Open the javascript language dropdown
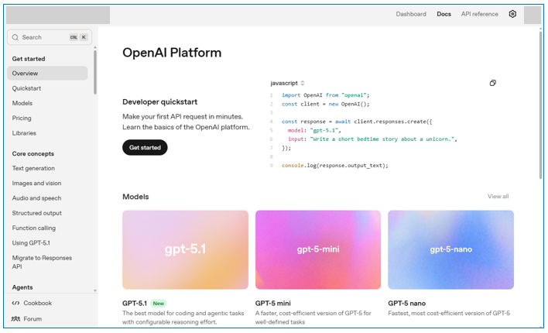The width and height of the screenshot is (548, 333). point(287,83)
